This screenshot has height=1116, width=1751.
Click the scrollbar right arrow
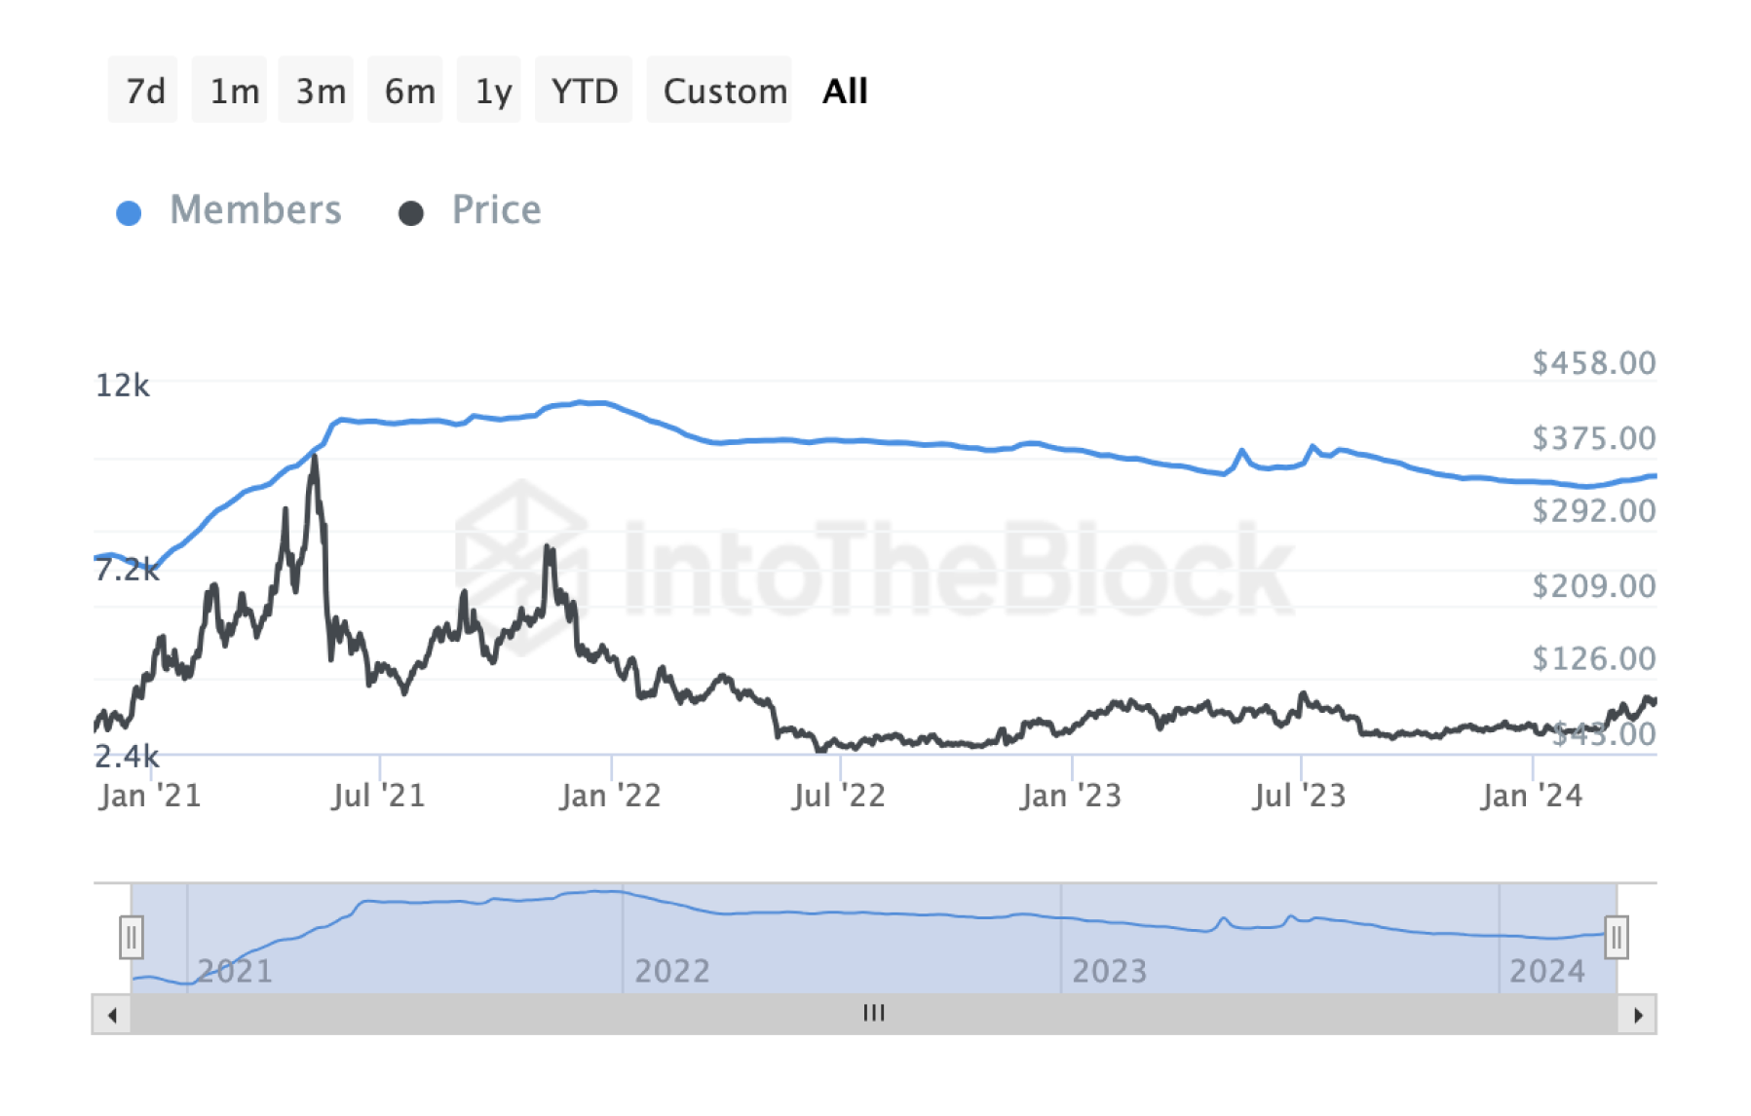point(1638,1015)
